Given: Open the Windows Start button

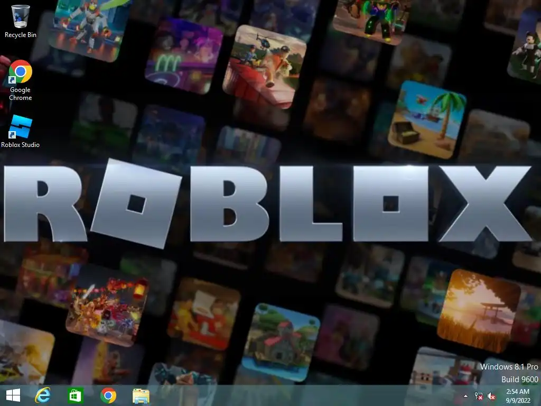Looking at the screenshot, I should [x=13, y=395].
